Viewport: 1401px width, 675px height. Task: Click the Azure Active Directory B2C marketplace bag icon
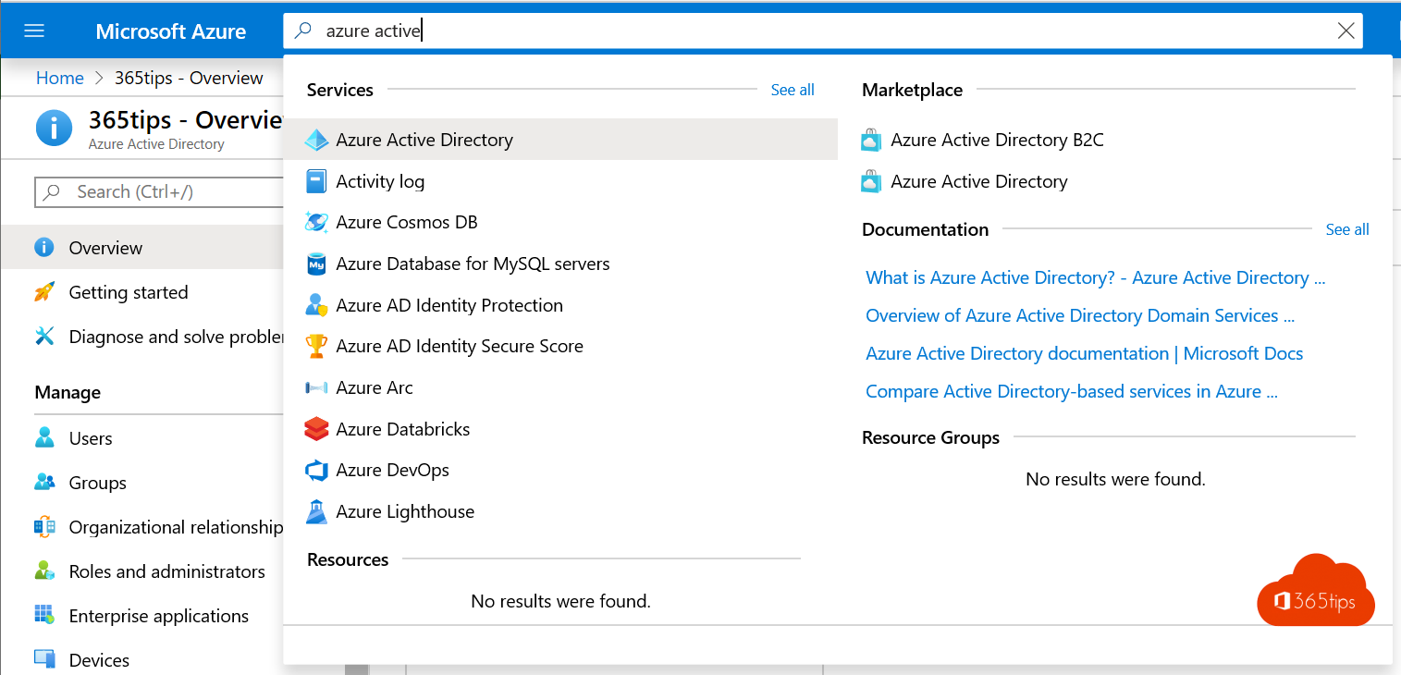point(871,141)
